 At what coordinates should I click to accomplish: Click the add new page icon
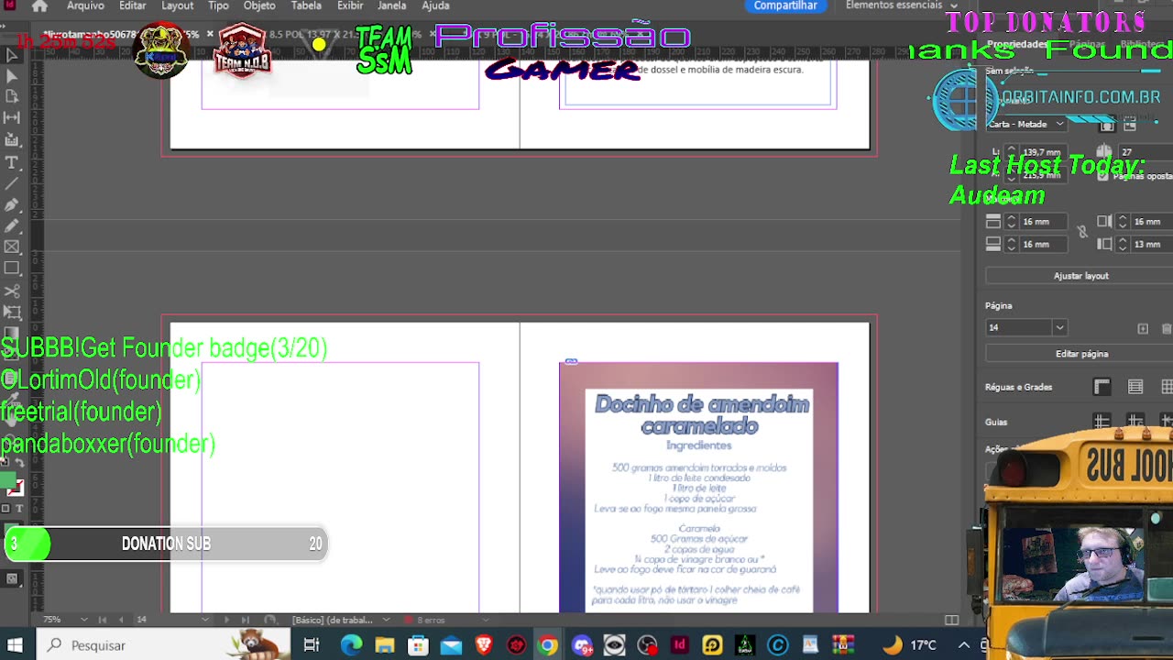point(1143,328)
